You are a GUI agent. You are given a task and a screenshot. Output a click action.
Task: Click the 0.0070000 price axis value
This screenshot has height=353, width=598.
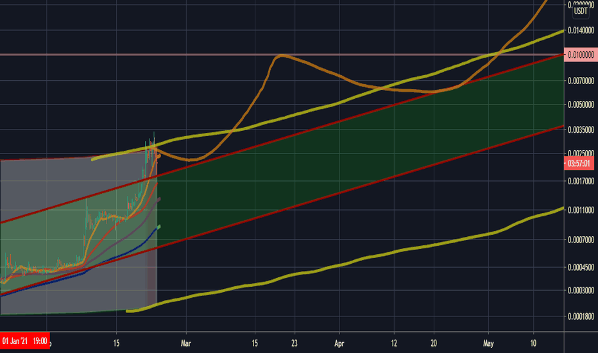coord(581,80)
